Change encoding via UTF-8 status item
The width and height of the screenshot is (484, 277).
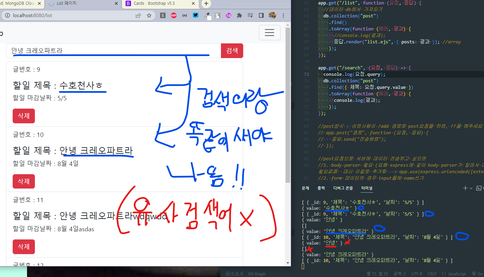[417, 274]
